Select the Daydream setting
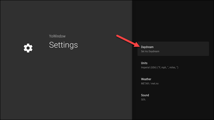214x120 pixels. click(x=173, y=49)
